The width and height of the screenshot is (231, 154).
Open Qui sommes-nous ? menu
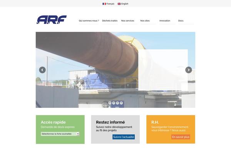coord(89,21)
